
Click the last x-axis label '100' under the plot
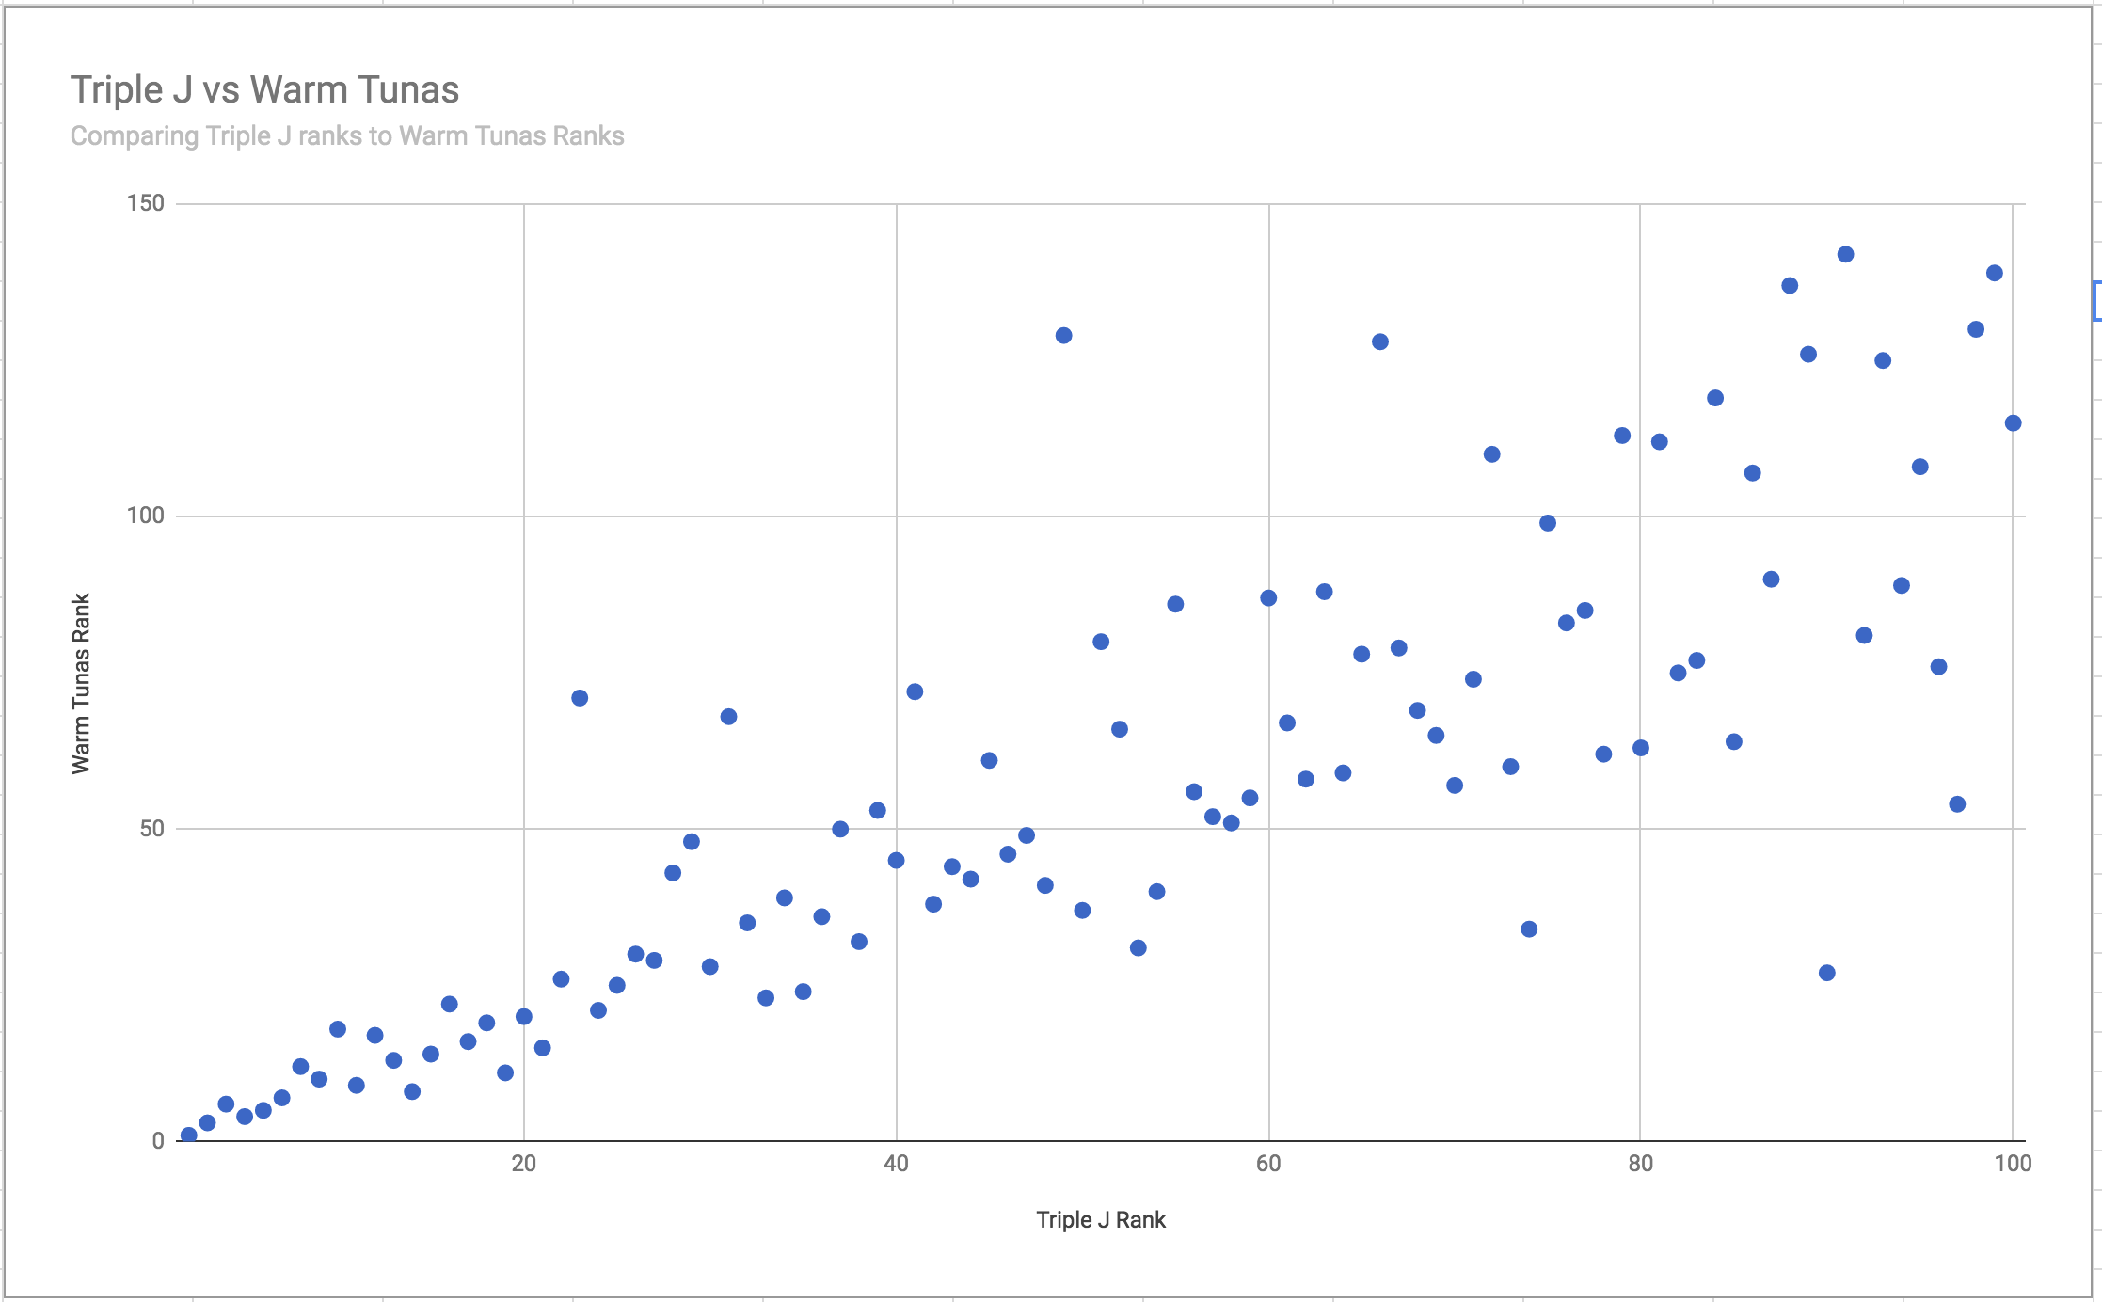pos(2013,1164)
